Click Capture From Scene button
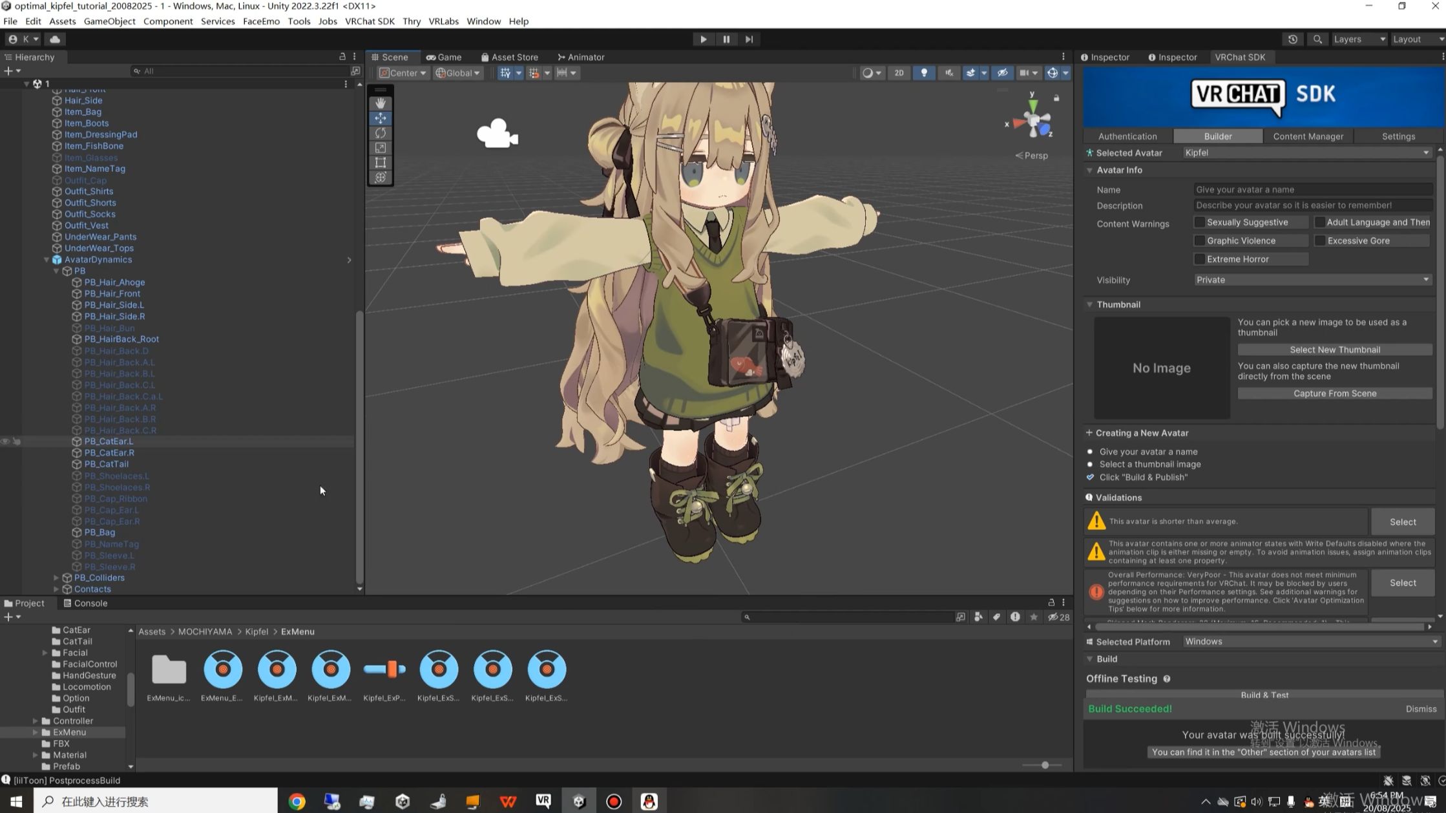The image size is (1446, 813). (1335, 394)
